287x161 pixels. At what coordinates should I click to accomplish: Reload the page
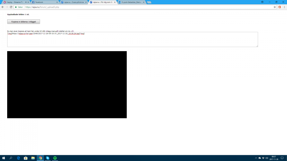(11, 7)
